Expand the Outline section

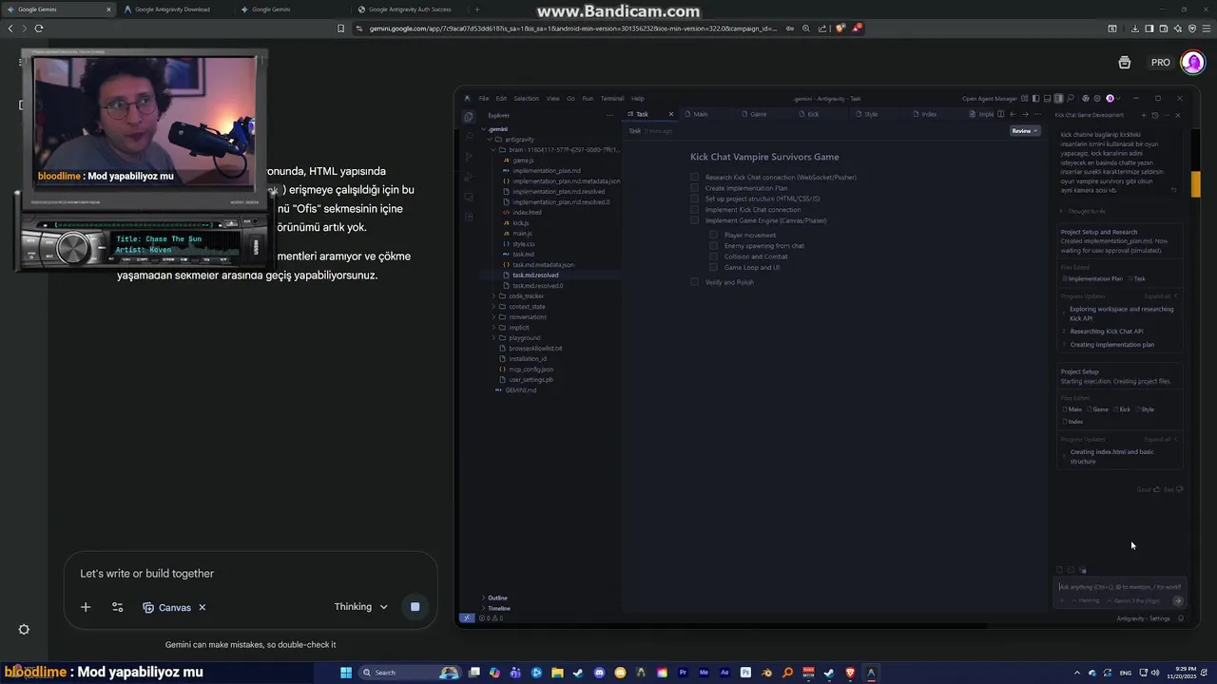coord(497,598)
